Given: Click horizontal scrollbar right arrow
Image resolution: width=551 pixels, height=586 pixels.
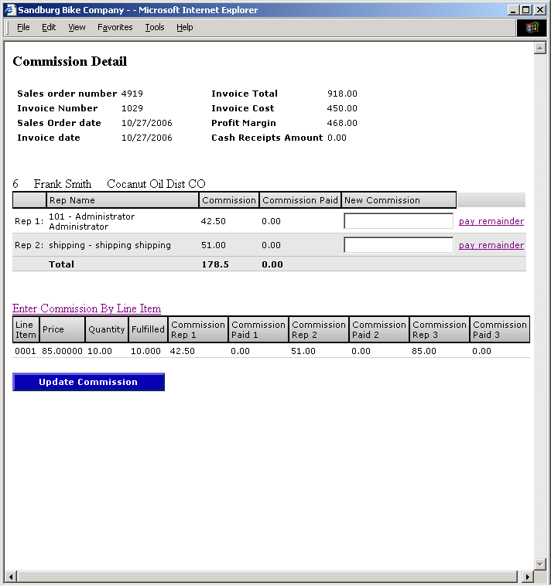Looking at the screenshot, I should (528, 577).
